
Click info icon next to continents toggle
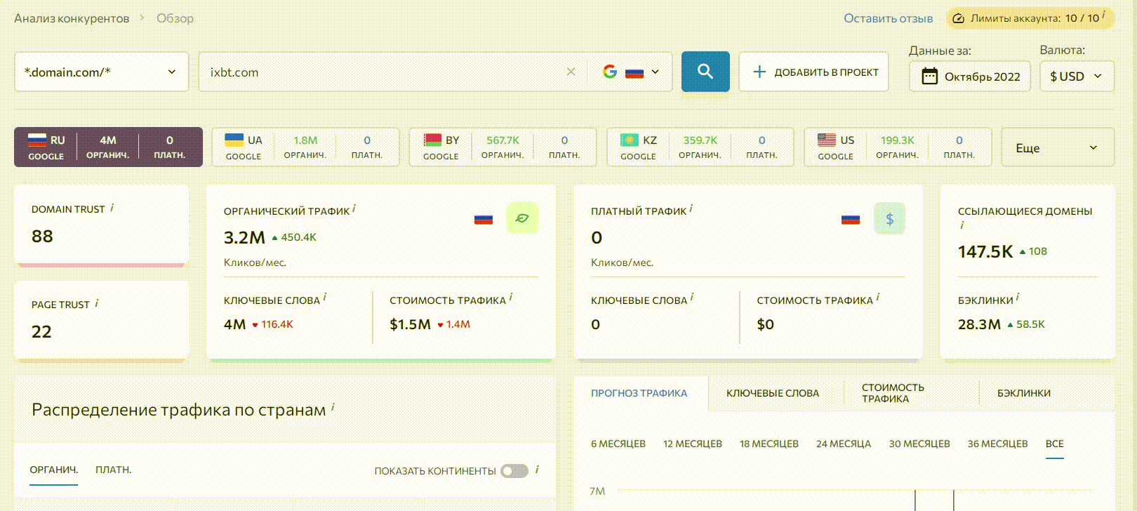click(537, 469)
